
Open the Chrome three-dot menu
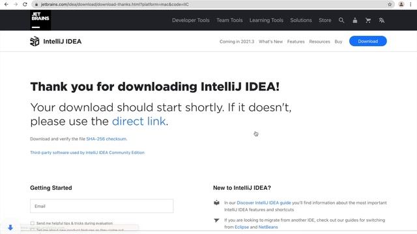[410, 5]
